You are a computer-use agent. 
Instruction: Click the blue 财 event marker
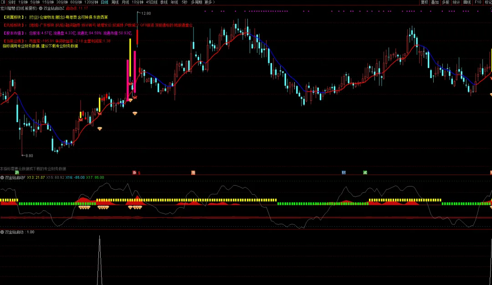click(x=343, y=172)
